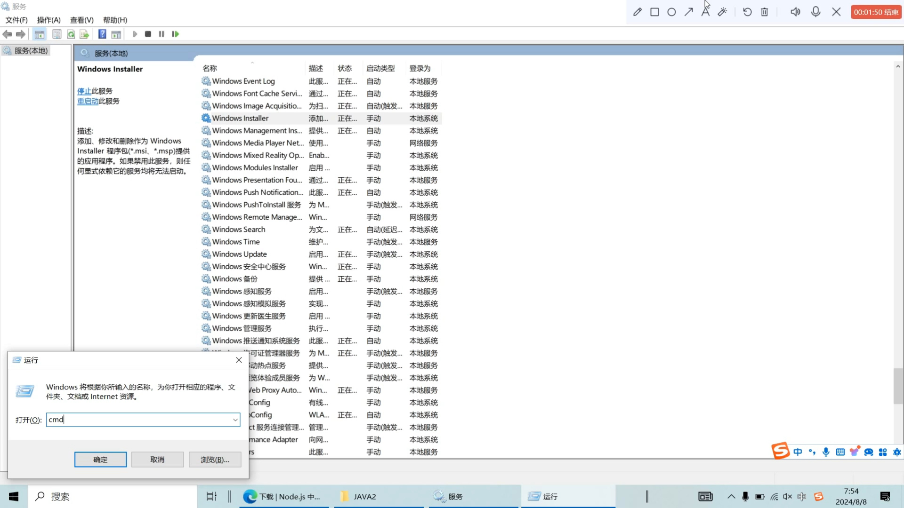Click 取消 to cancel the Run dialog
This screenshot has height=508, width=904.
[157, 459]
